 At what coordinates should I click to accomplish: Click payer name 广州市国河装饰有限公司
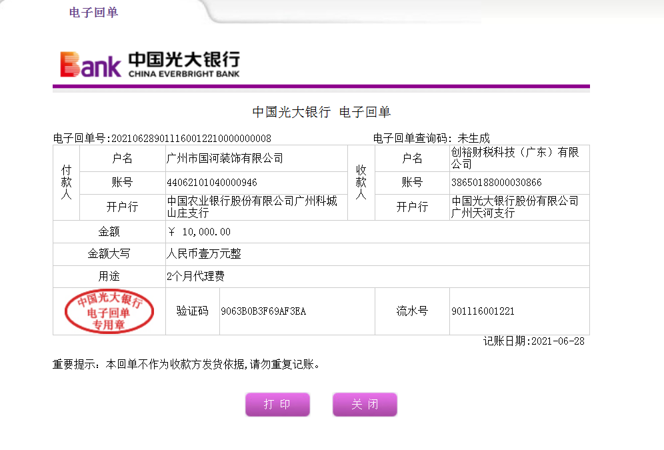pyautogui.click(x=225, y=158)
